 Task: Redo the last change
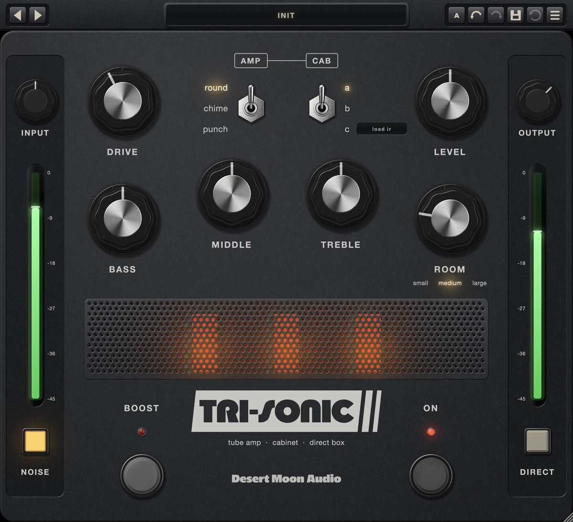[496, 15]
